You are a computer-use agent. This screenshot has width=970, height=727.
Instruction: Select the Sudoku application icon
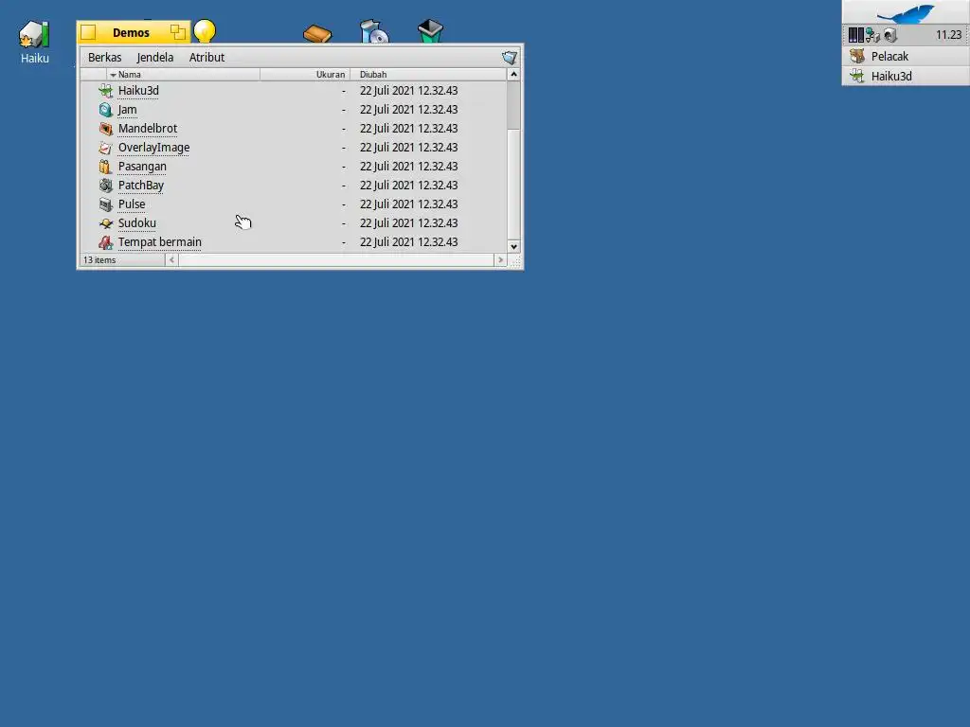(106, 223)
